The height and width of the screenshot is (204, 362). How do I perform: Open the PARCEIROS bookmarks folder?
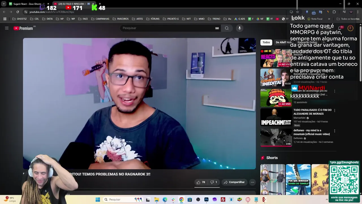click(x=121, y=19)
